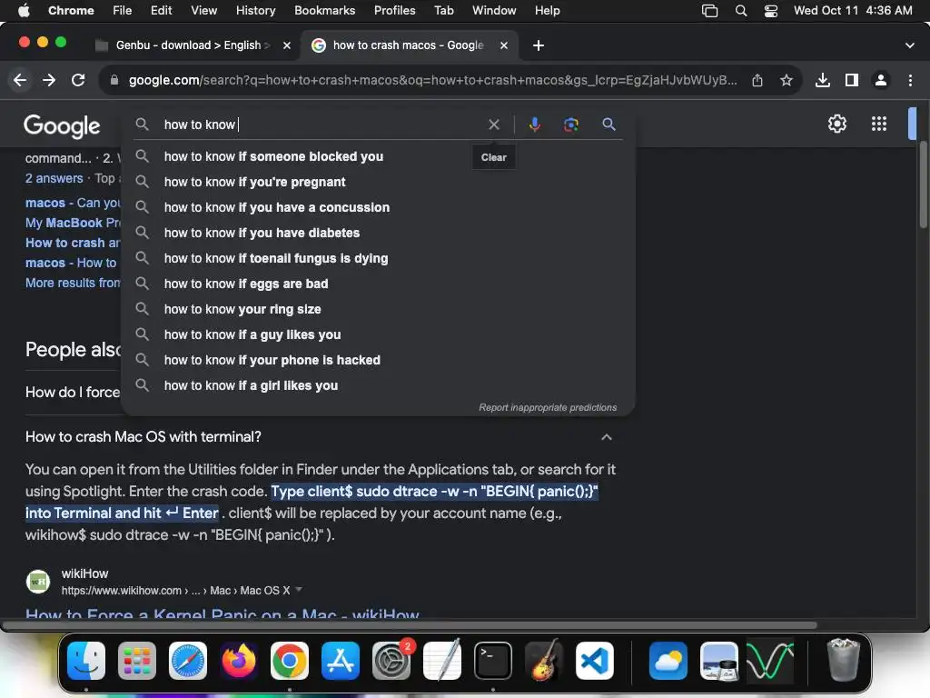Open TextEdit from the Dock
Viewport: 930px width, 698px height.
pyautogui.click(x=442, y=661)
